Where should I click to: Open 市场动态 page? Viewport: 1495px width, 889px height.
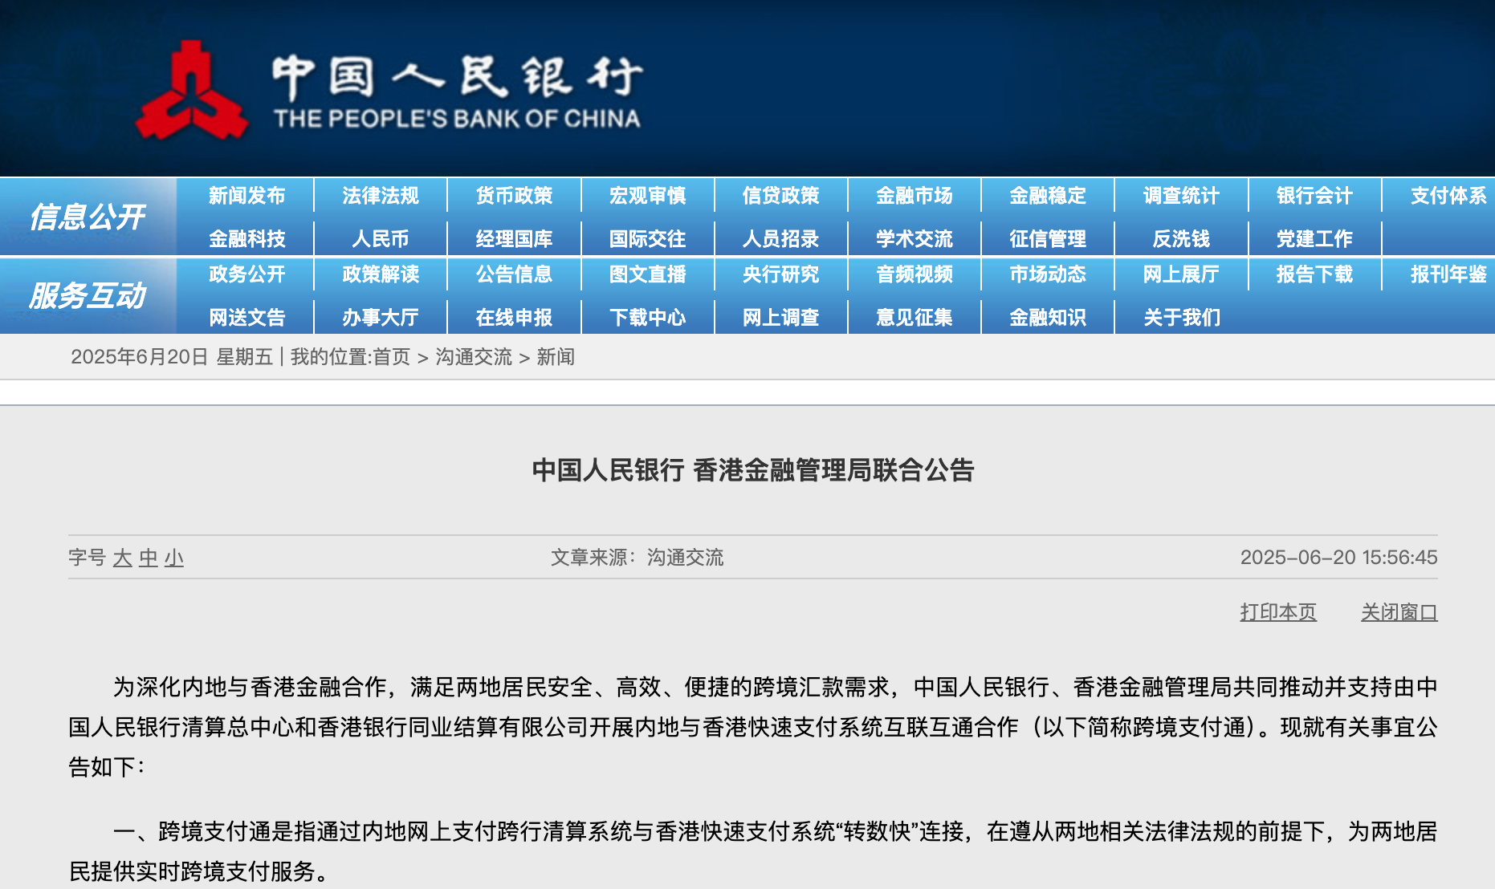[1047, 274]
